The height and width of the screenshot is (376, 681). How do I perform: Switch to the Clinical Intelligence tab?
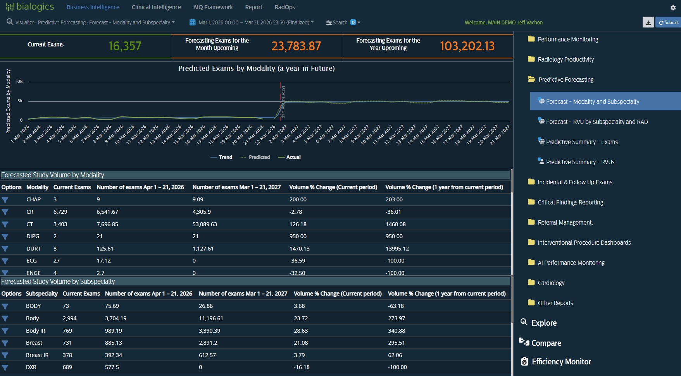pyautogui.click(x=156, y=7)
